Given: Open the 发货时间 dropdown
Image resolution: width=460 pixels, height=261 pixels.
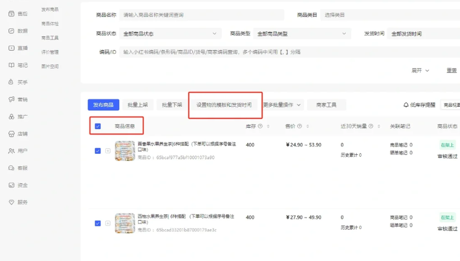Looking at the screenshot, I should click(424, 34).
